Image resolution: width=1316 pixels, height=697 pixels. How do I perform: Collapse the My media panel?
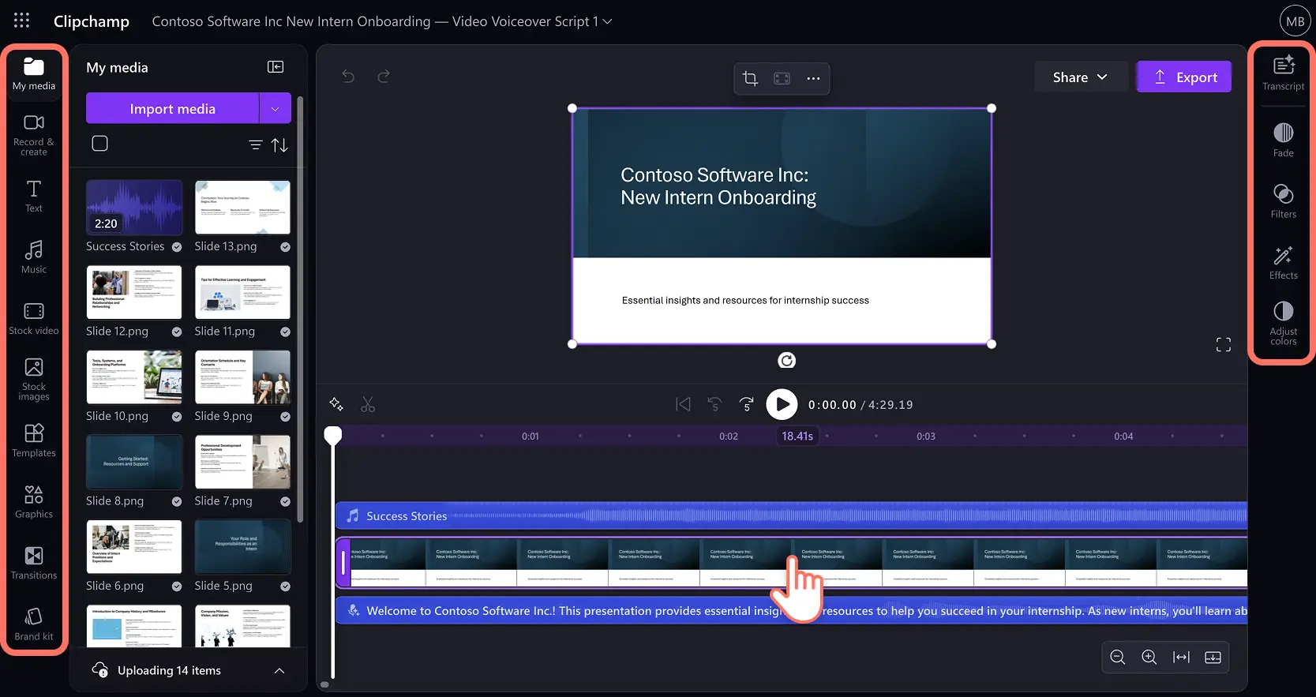pos(276,67)
